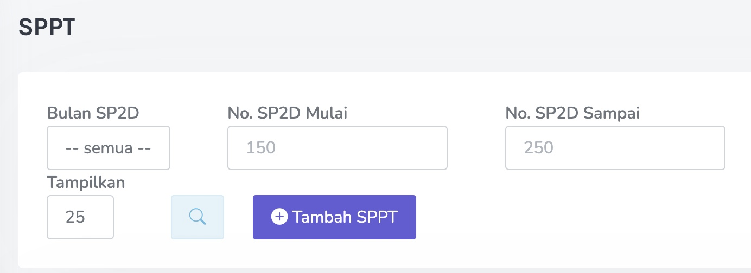Focus the No. SP2D Sampai field
751x273 pixels.
coord(615,148)
